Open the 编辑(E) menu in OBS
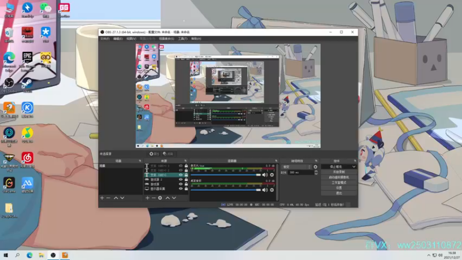Screen dimensions: 462x260 click(x=118, y=39)
